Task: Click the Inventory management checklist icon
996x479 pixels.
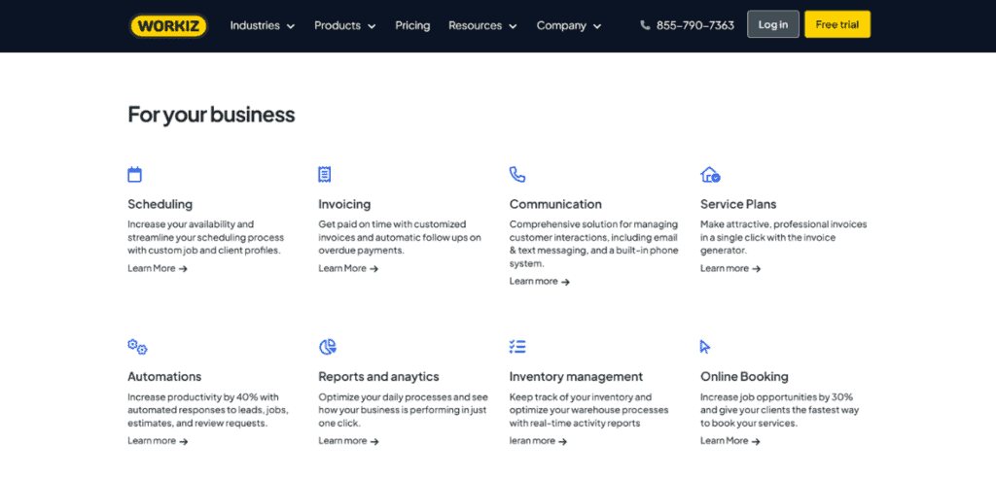Action: tap(517, 347)
